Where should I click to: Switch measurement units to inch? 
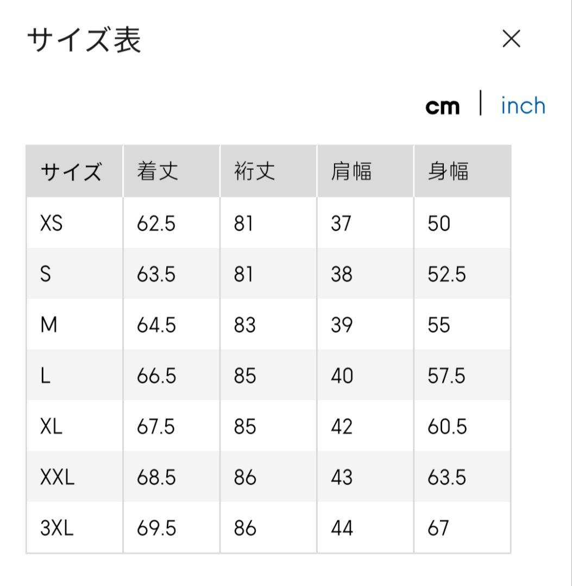coord(523,106)
